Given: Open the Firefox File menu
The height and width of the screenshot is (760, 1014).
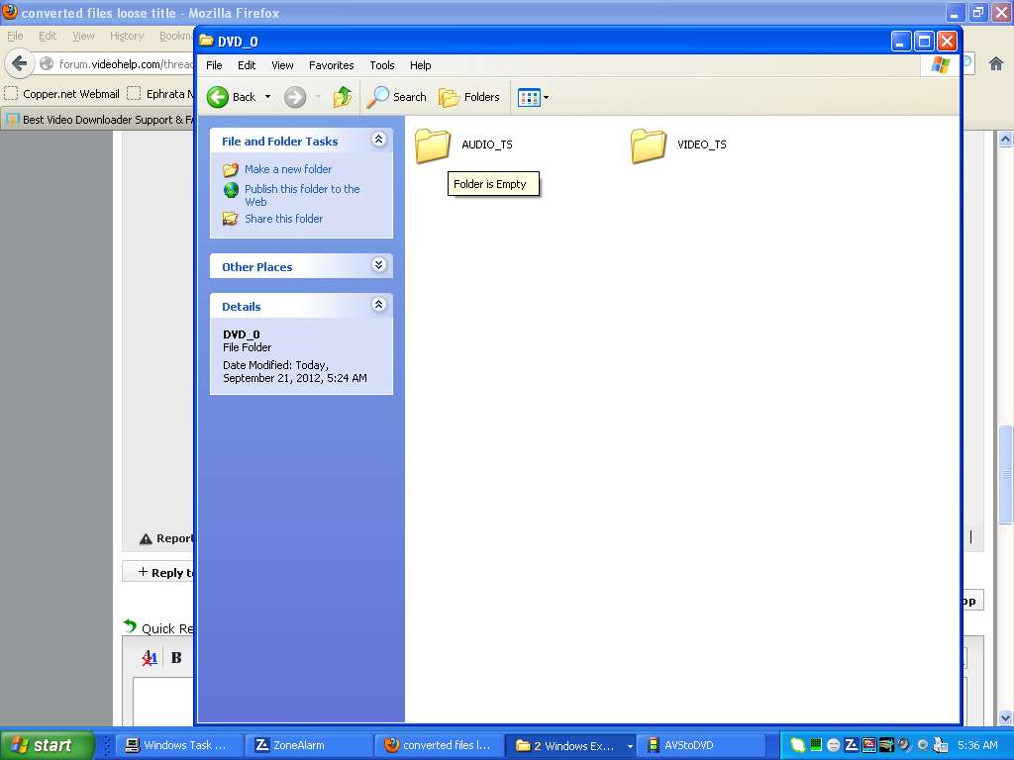Looking at the screenshot, I should [x=15, y=37].
